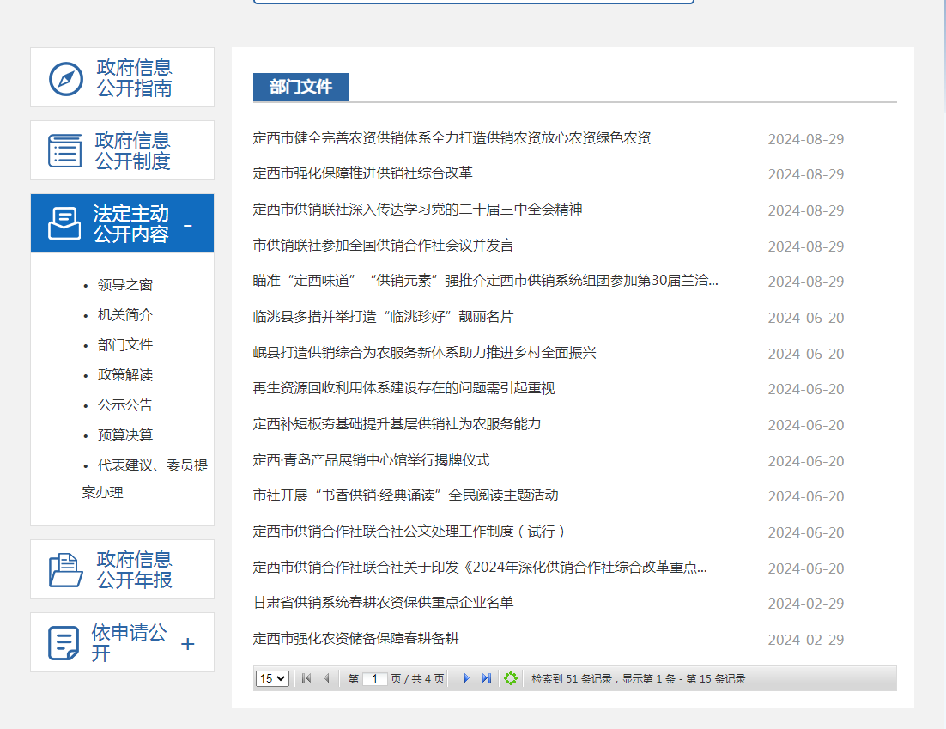
Task: Open article 再生资源回收利用体系建设存在的问题
Action: click(403, 388)
